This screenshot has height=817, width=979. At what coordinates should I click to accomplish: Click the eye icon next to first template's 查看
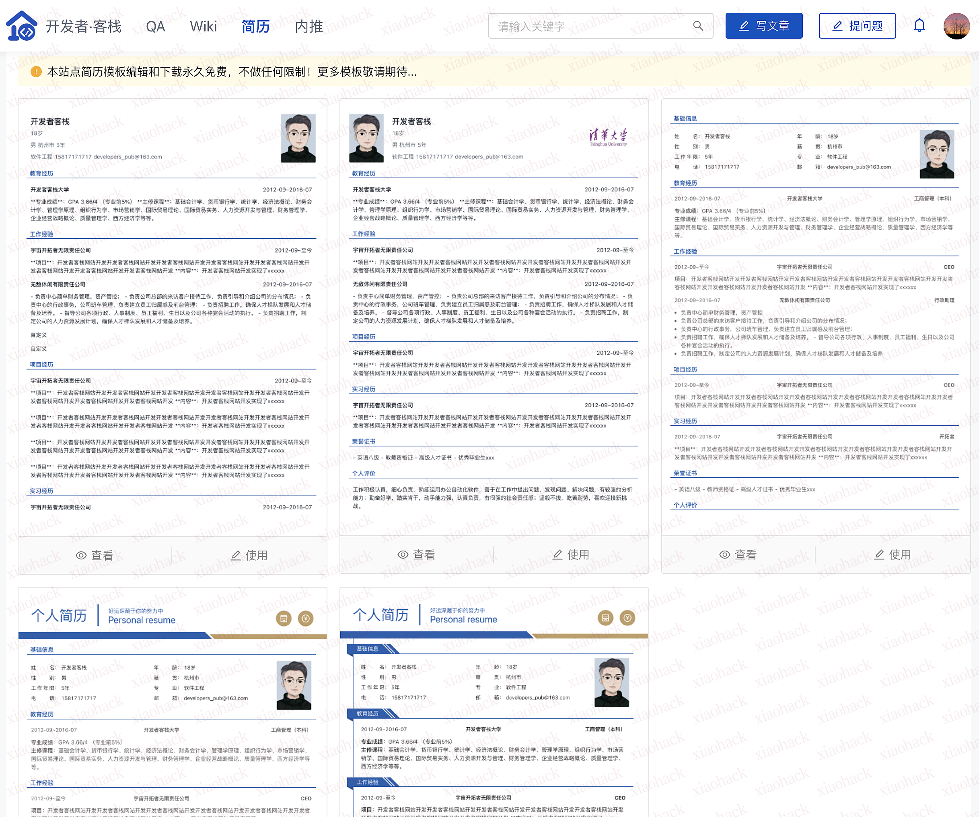pos(81,555)
